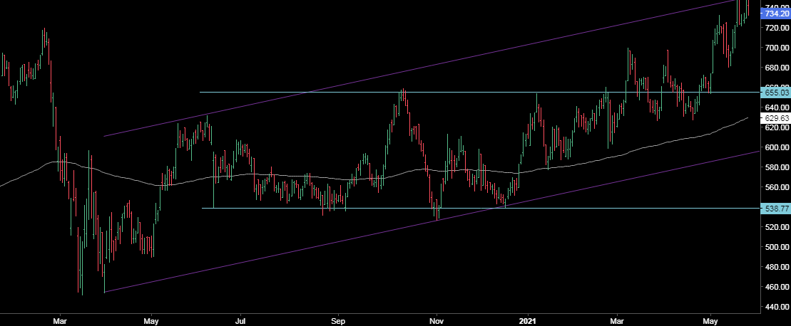Select the cyan 655.03 price level tag

(x=776, y=93)
